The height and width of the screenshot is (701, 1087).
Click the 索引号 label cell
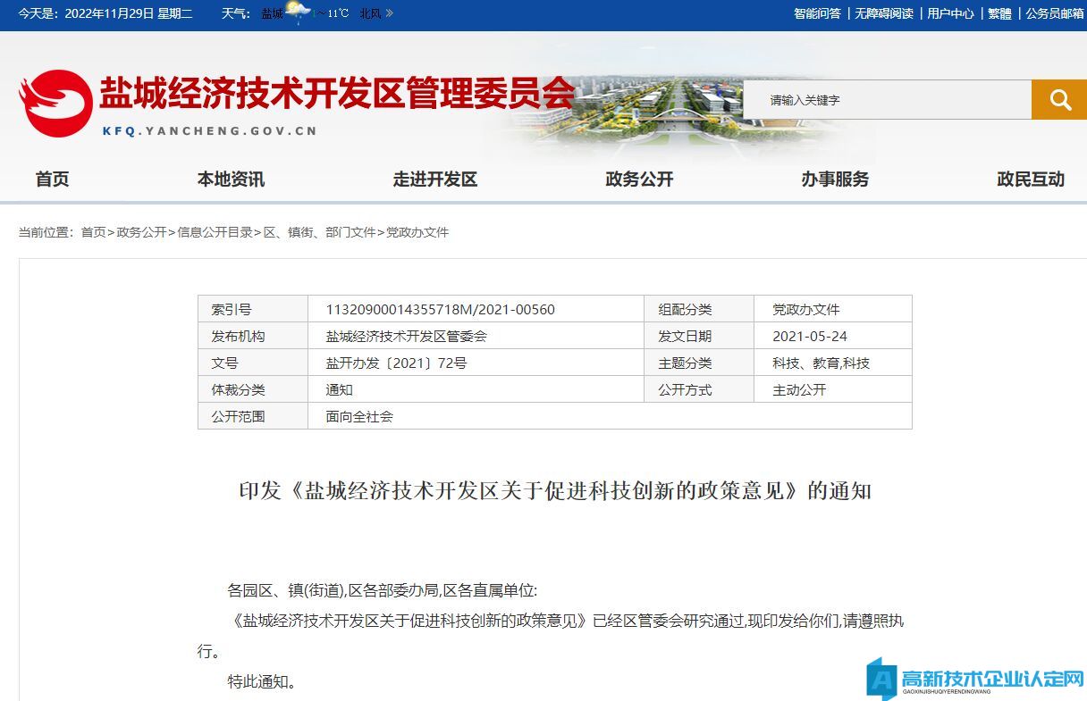pos(253,309)
